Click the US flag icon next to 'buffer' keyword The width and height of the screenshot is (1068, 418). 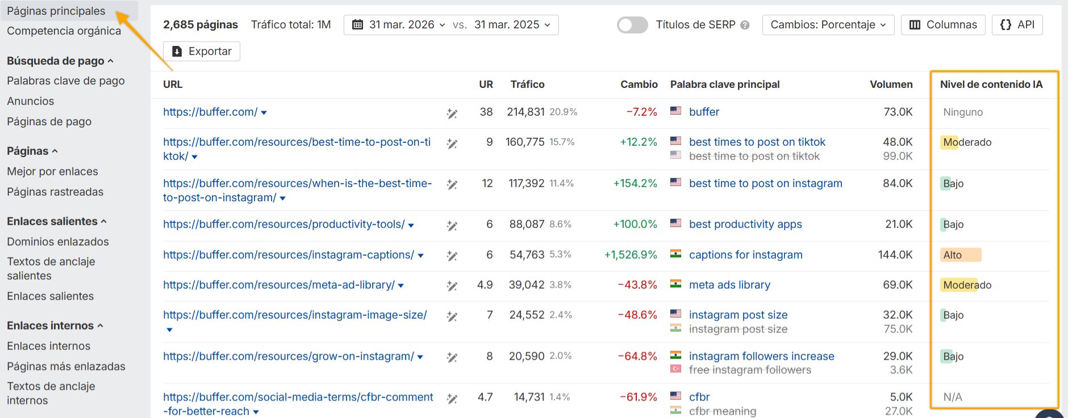tap(675, 112)
